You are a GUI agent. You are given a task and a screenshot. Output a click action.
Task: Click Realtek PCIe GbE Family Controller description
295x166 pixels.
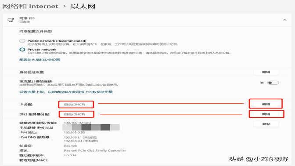95,151
